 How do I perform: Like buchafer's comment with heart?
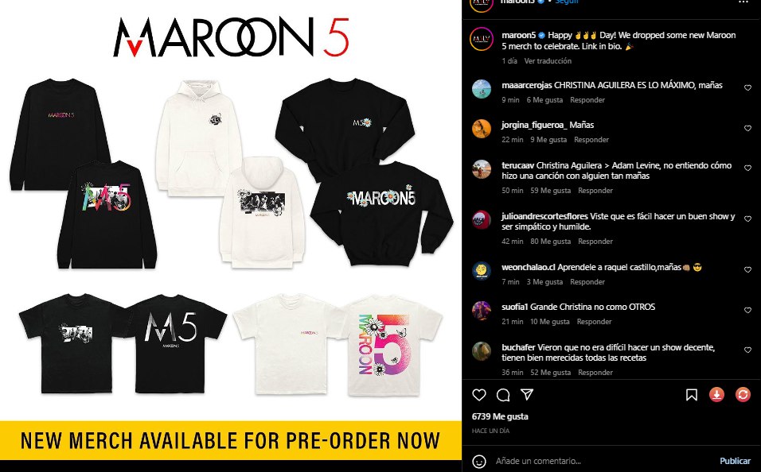pyautogui.click(x=748, y=350)
